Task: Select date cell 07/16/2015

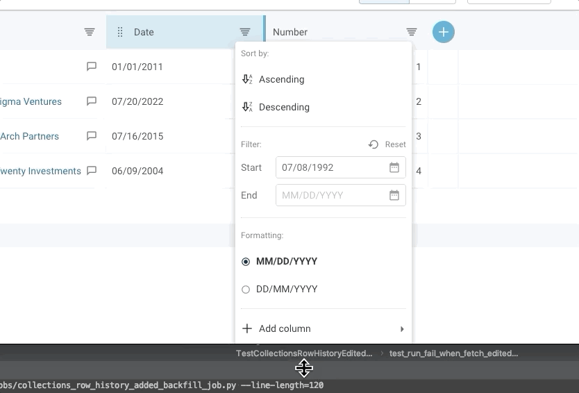Action: coord(137,136)
